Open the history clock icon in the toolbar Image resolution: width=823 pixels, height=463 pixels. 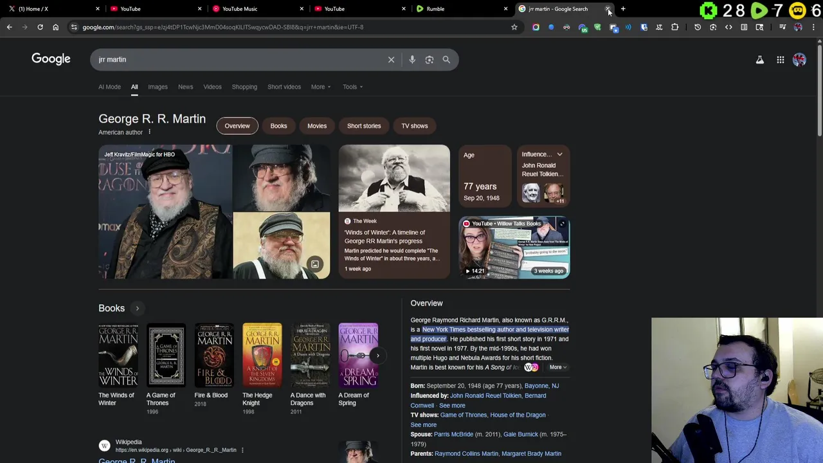tap(698, 27)
